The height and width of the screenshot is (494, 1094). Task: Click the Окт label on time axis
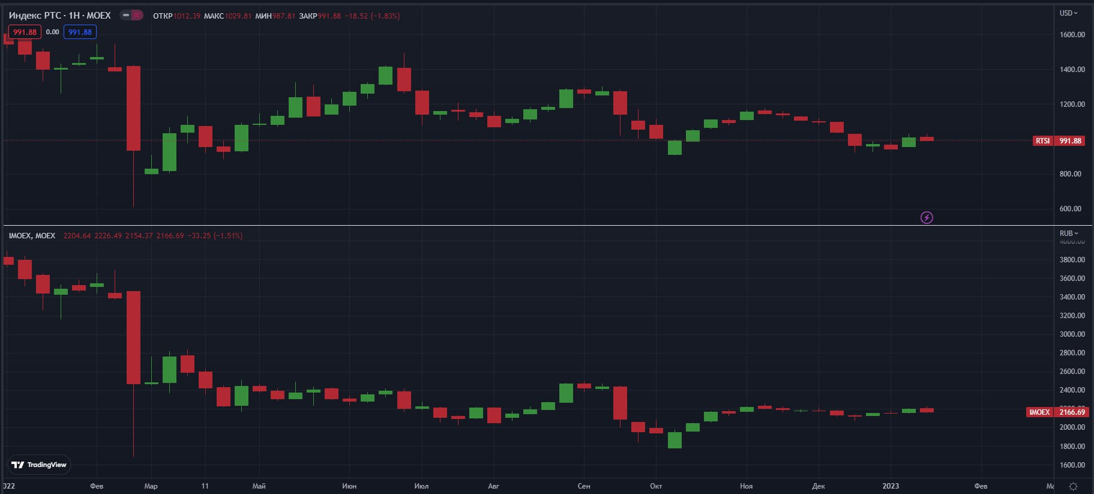click(656, 486)
